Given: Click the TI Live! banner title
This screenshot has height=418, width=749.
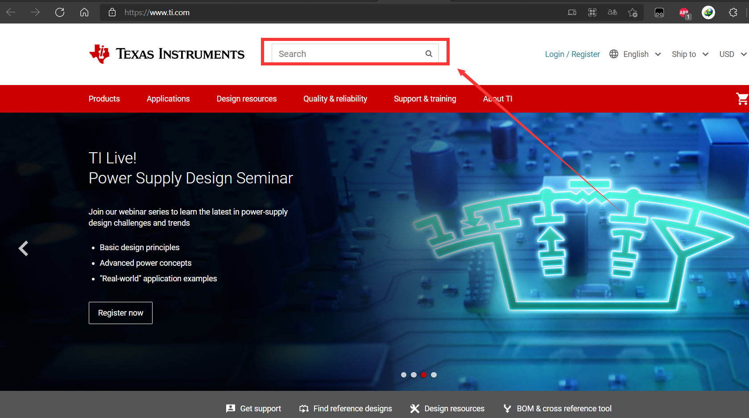Looking at the screenshot, I should (x=112, y=158).
